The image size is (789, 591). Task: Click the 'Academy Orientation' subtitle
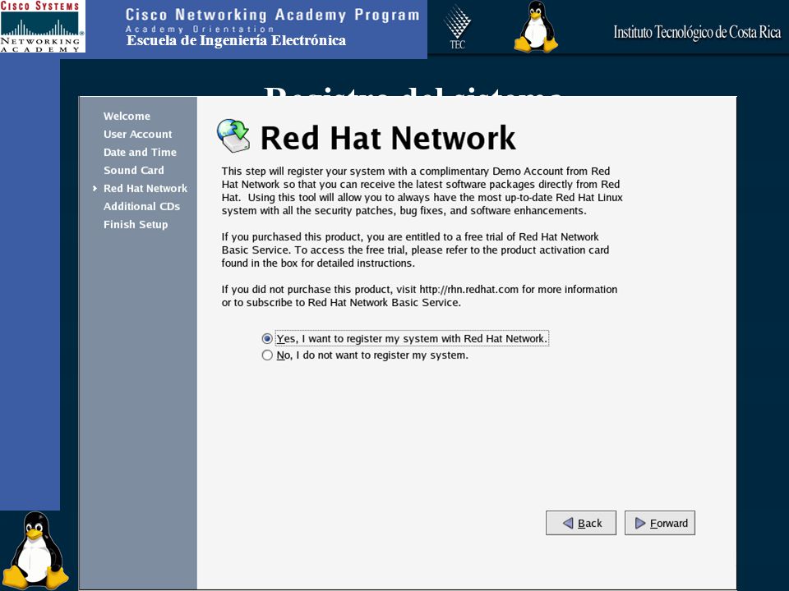click(199, 29)
